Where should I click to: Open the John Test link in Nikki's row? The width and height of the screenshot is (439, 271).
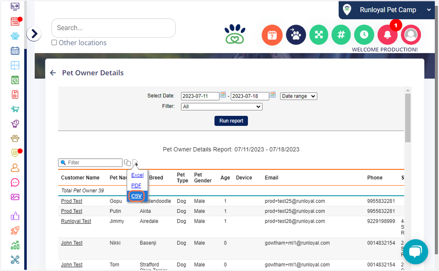point(72,243)
